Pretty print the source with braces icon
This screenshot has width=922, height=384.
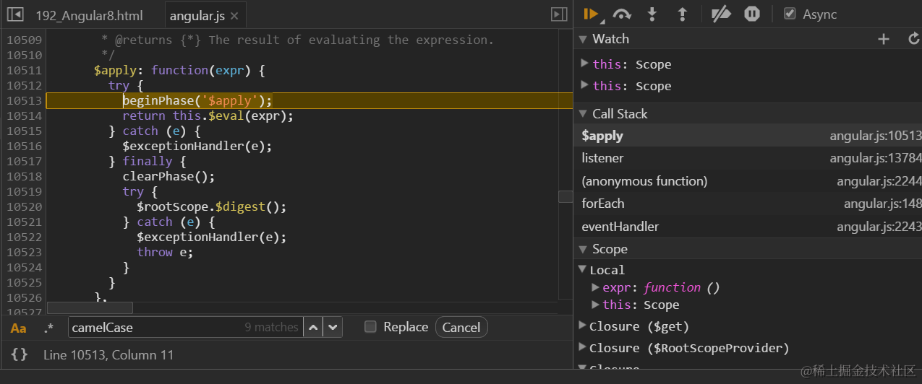click(x=20, y=354)
